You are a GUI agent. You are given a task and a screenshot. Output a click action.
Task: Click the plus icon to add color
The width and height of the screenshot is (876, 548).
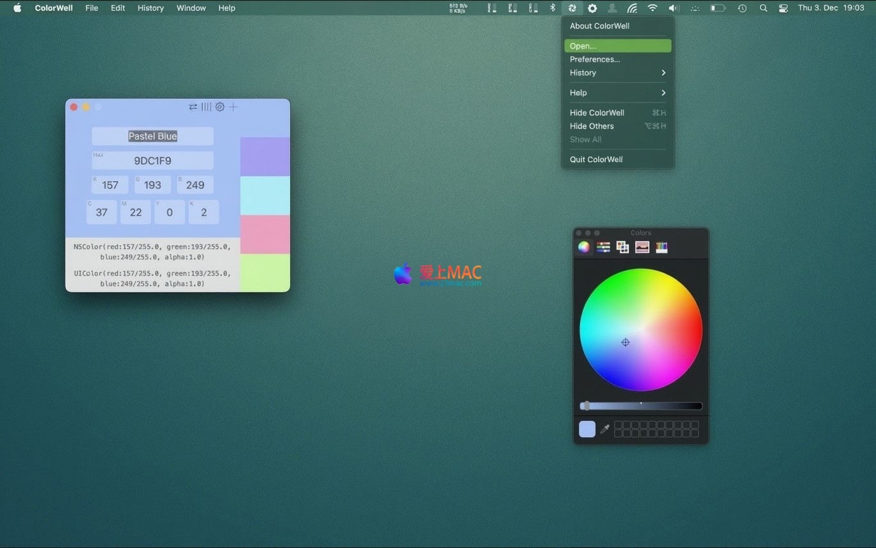pos(234,107)
